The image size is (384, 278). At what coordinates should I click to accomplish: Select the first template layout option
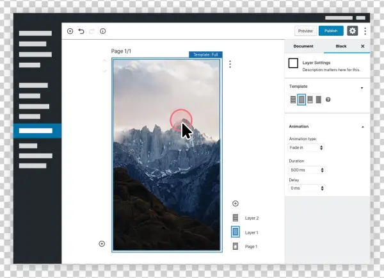(294, 100)
